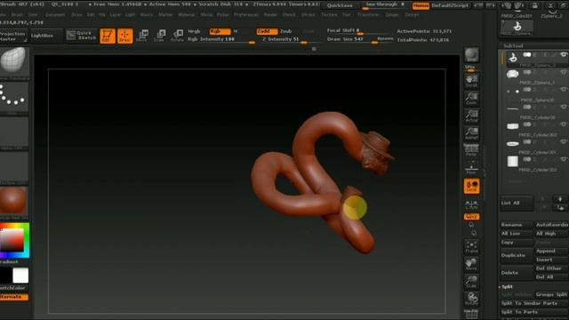Click the right-shelf Move view icon
The width and height of the screenshot is (569, 320).
tap(472, 264)
